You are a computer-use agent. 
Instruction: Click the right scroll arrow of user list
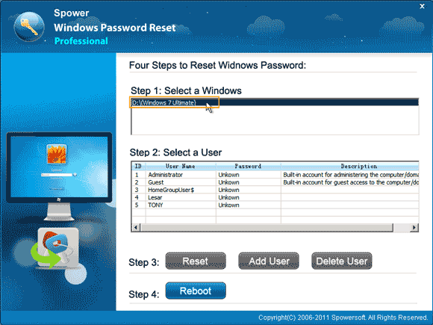[414, 227]
